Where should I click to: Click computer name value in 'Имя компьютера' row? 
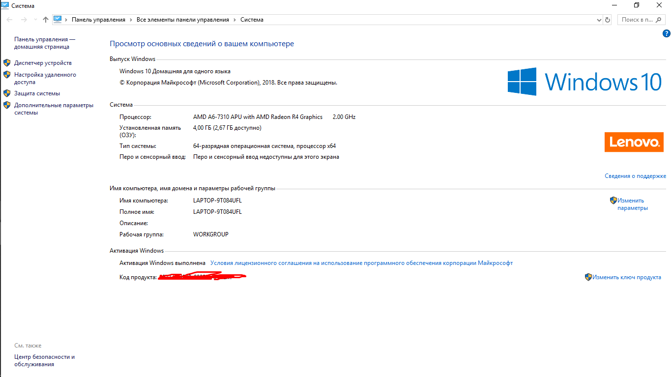tap(217, 201)
